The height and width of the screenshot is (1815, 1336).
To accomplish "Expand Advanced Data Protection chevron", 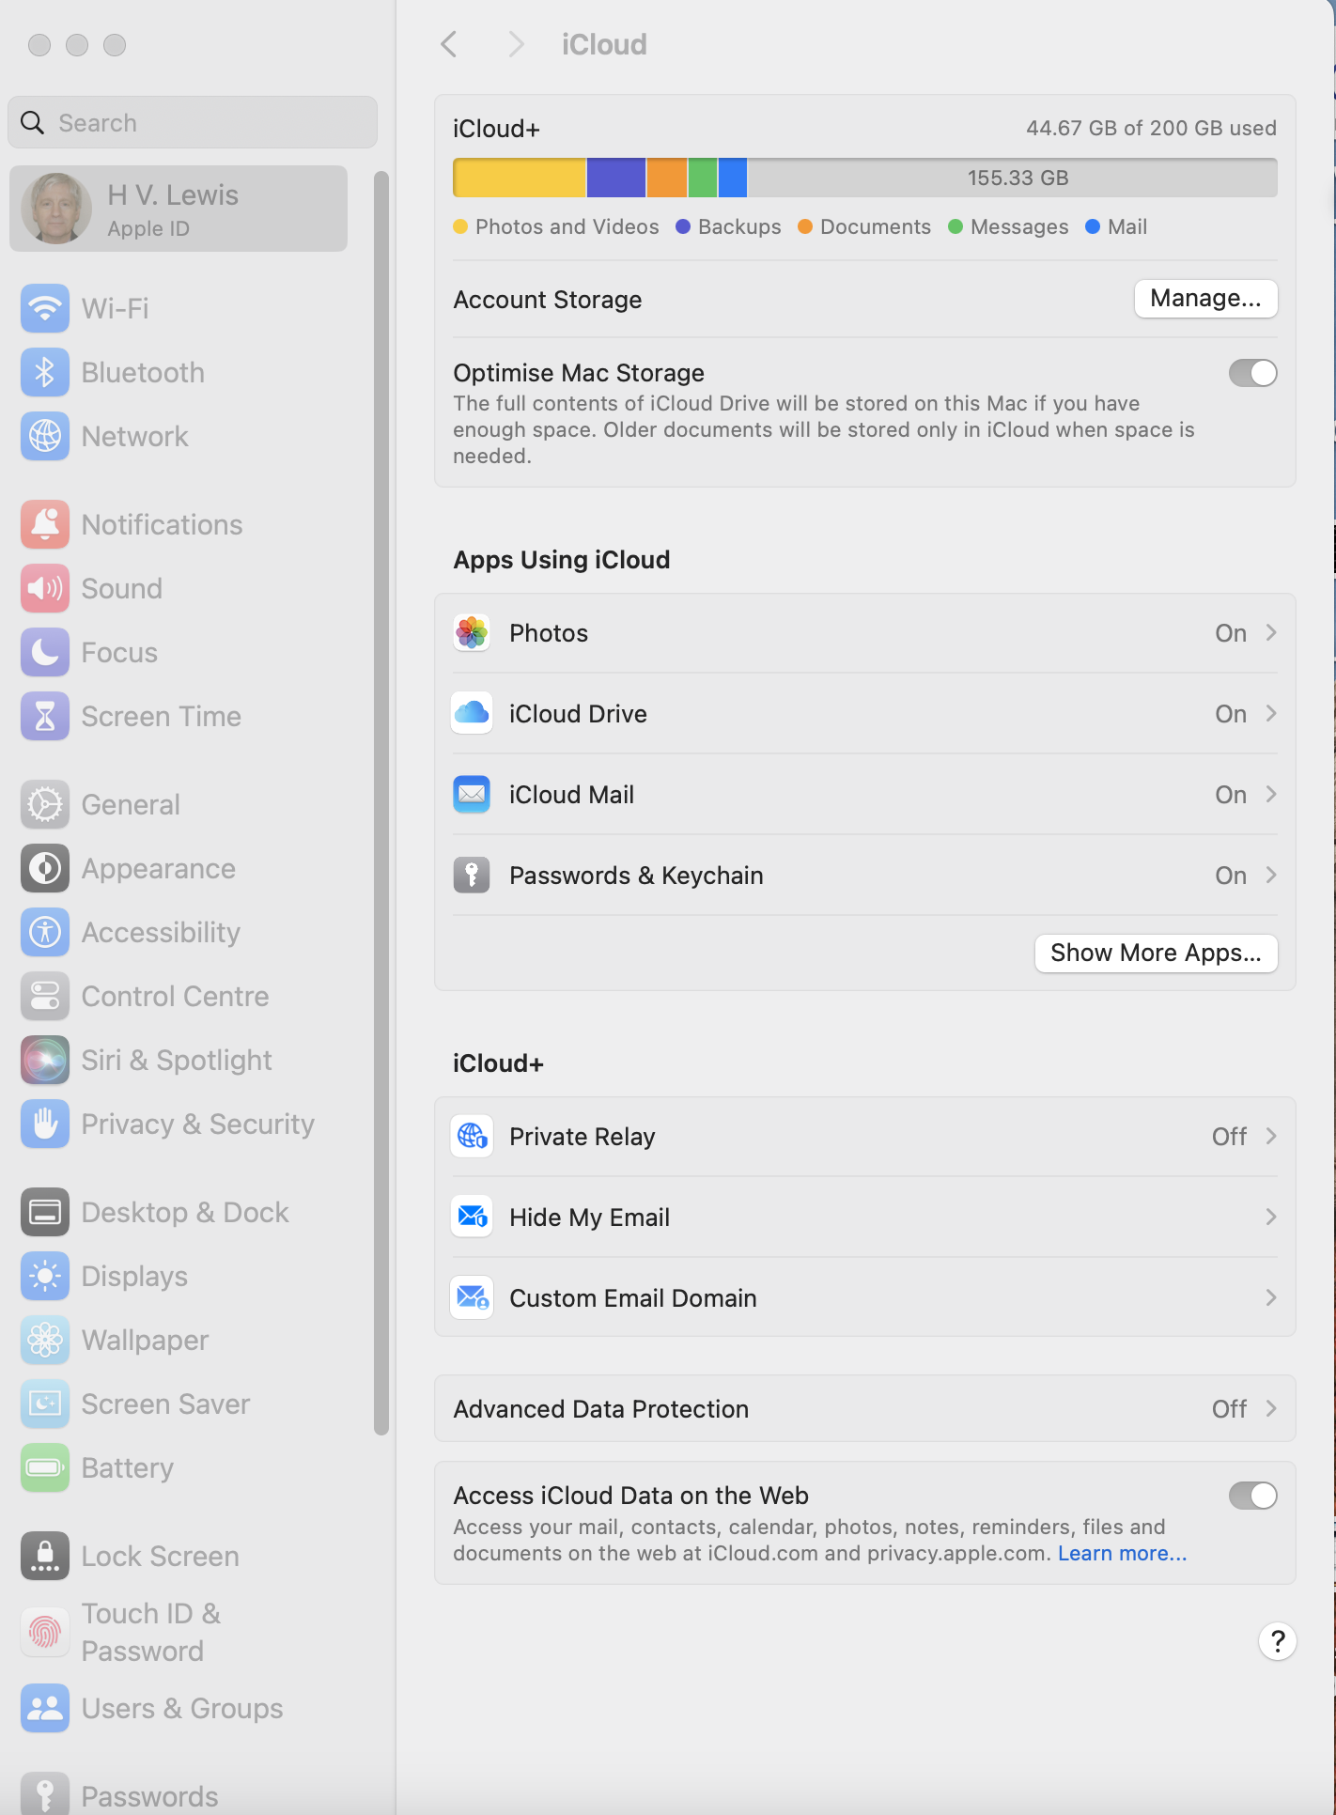I will pyautogui.click(x=1271, y=1409).
